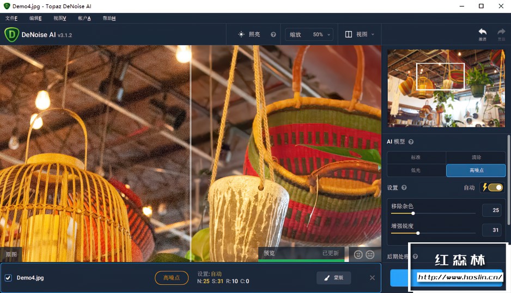Click the Demo4.jpg file name
The height and width of the screenshot is (293, 511).
(31, 278)
